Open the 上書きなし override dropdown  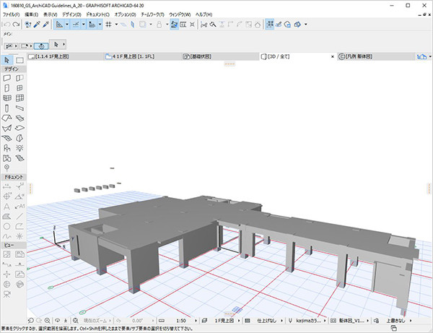pos(411,321)
